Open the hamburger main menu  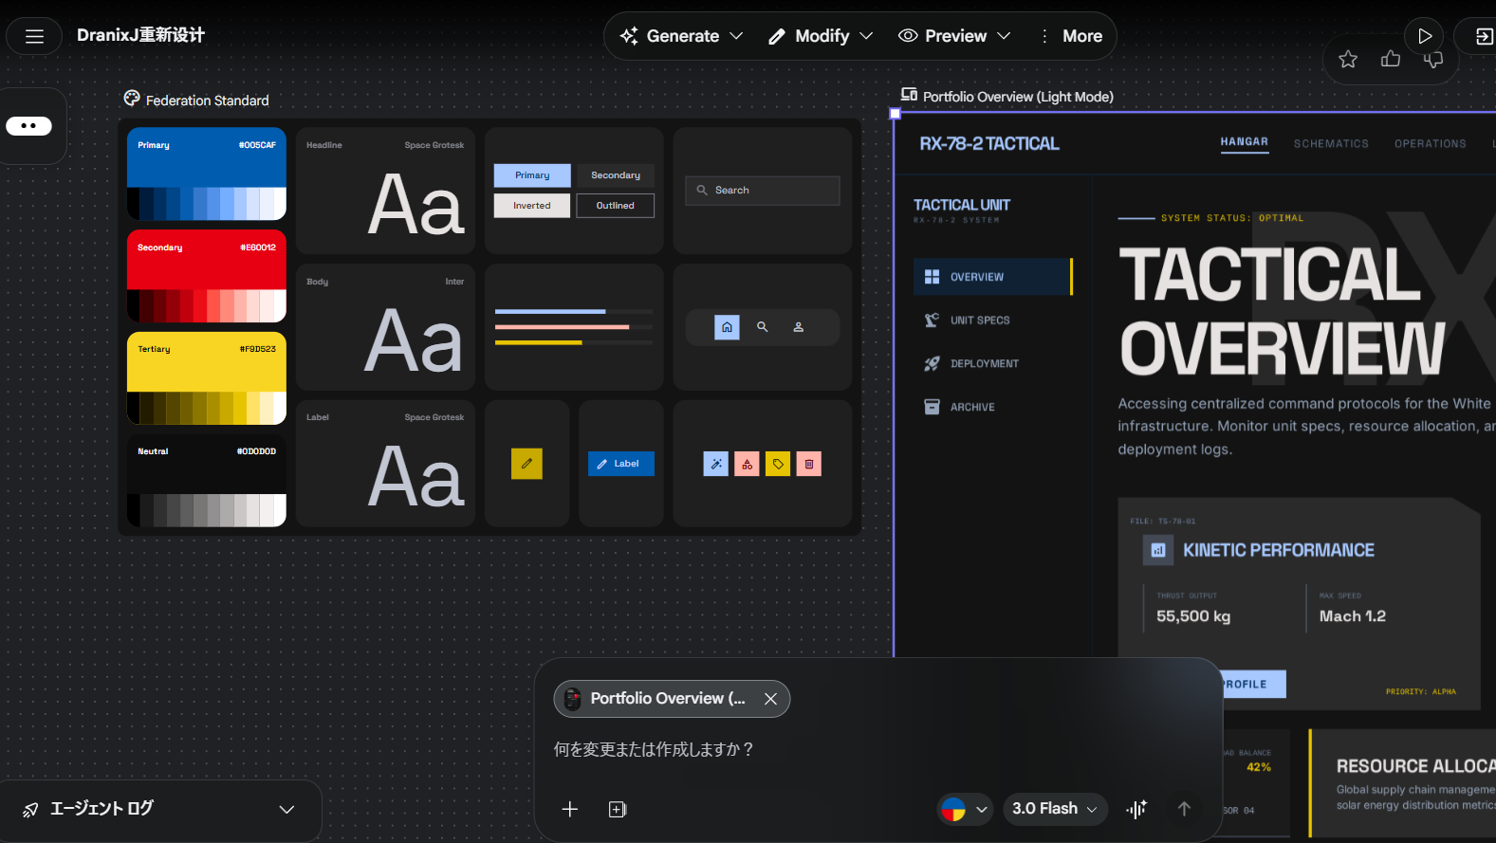pos(35,36)
